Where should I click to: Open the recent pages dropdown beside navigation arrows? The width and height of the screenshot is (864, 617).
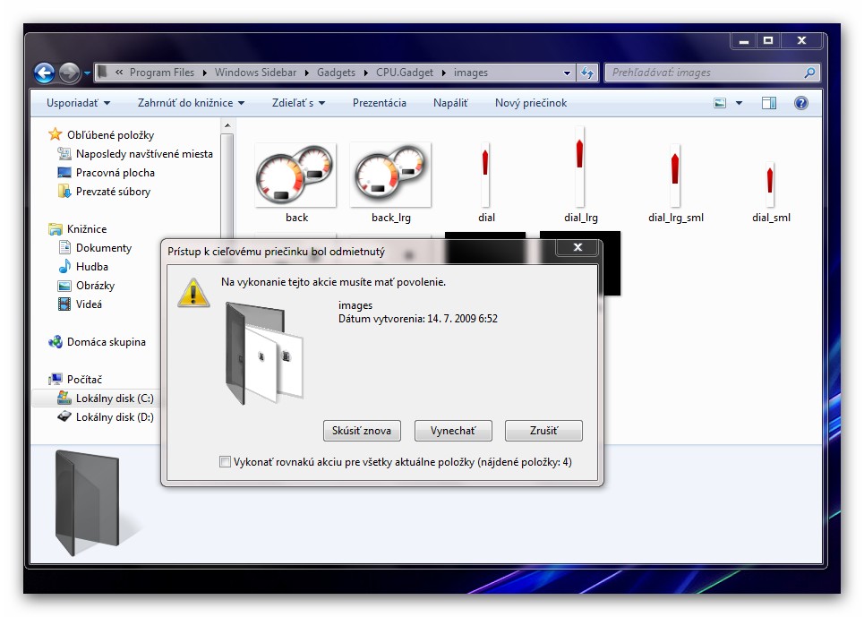87,73
